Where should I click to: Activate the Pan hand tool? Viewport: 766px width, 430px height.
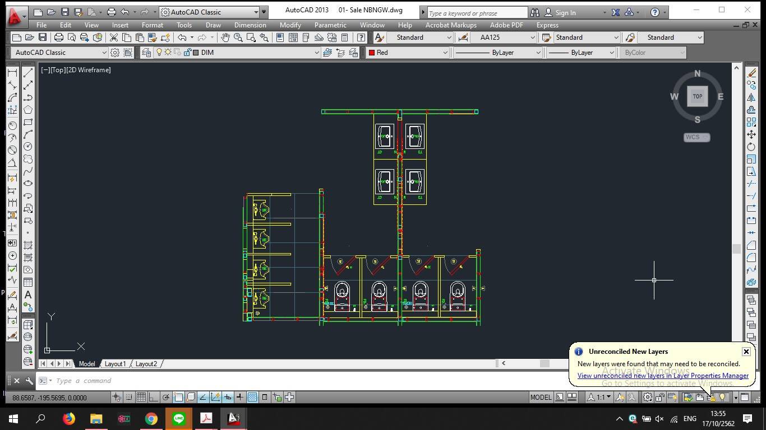(225, 38)
